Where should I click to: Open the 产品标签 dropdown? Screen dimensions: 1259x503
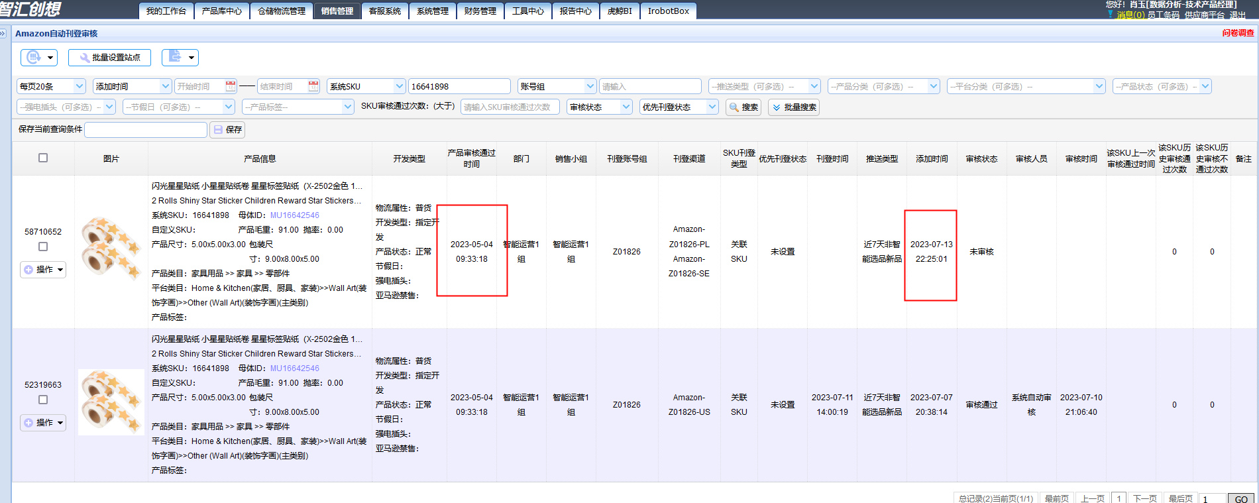click(298, 107)
